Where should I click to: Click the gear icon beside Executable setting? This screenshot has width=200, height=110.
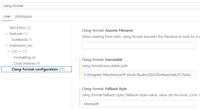(x=76, y=59)
